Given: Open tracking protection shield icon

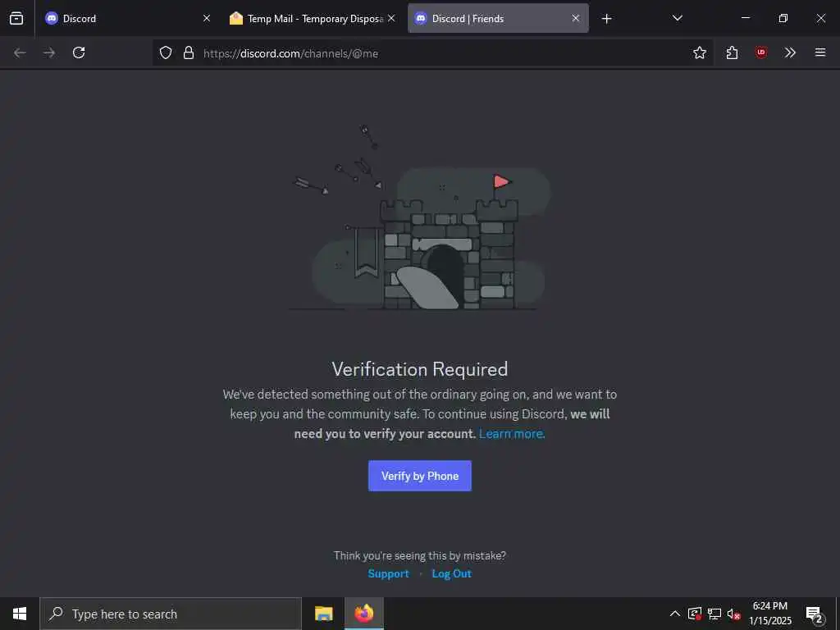Looking at the screenshot, I should click(x=166, y=52).
